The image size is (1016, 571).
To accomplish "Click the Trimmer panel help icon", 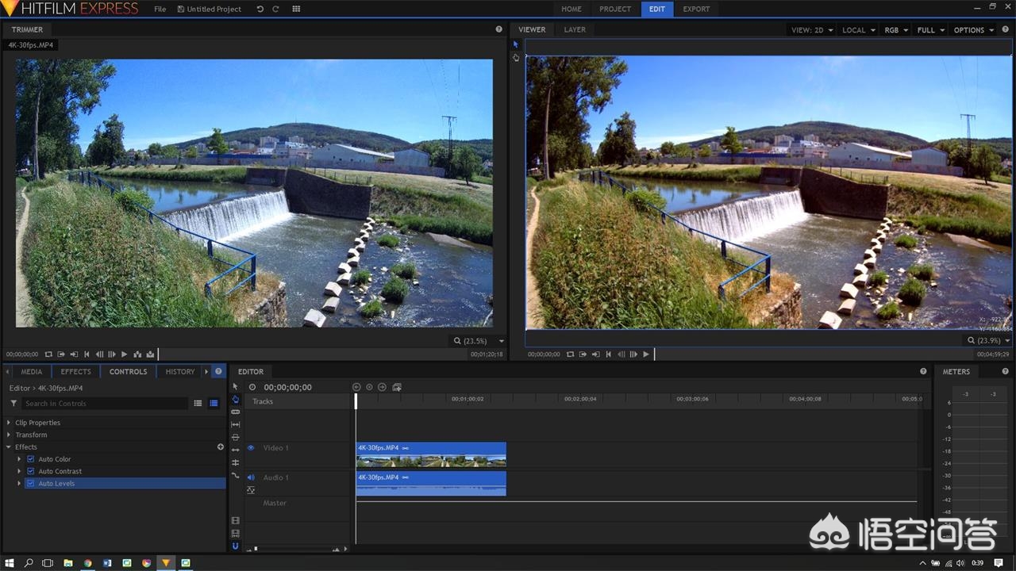I will pyautogui.click(x=498, y=29).
